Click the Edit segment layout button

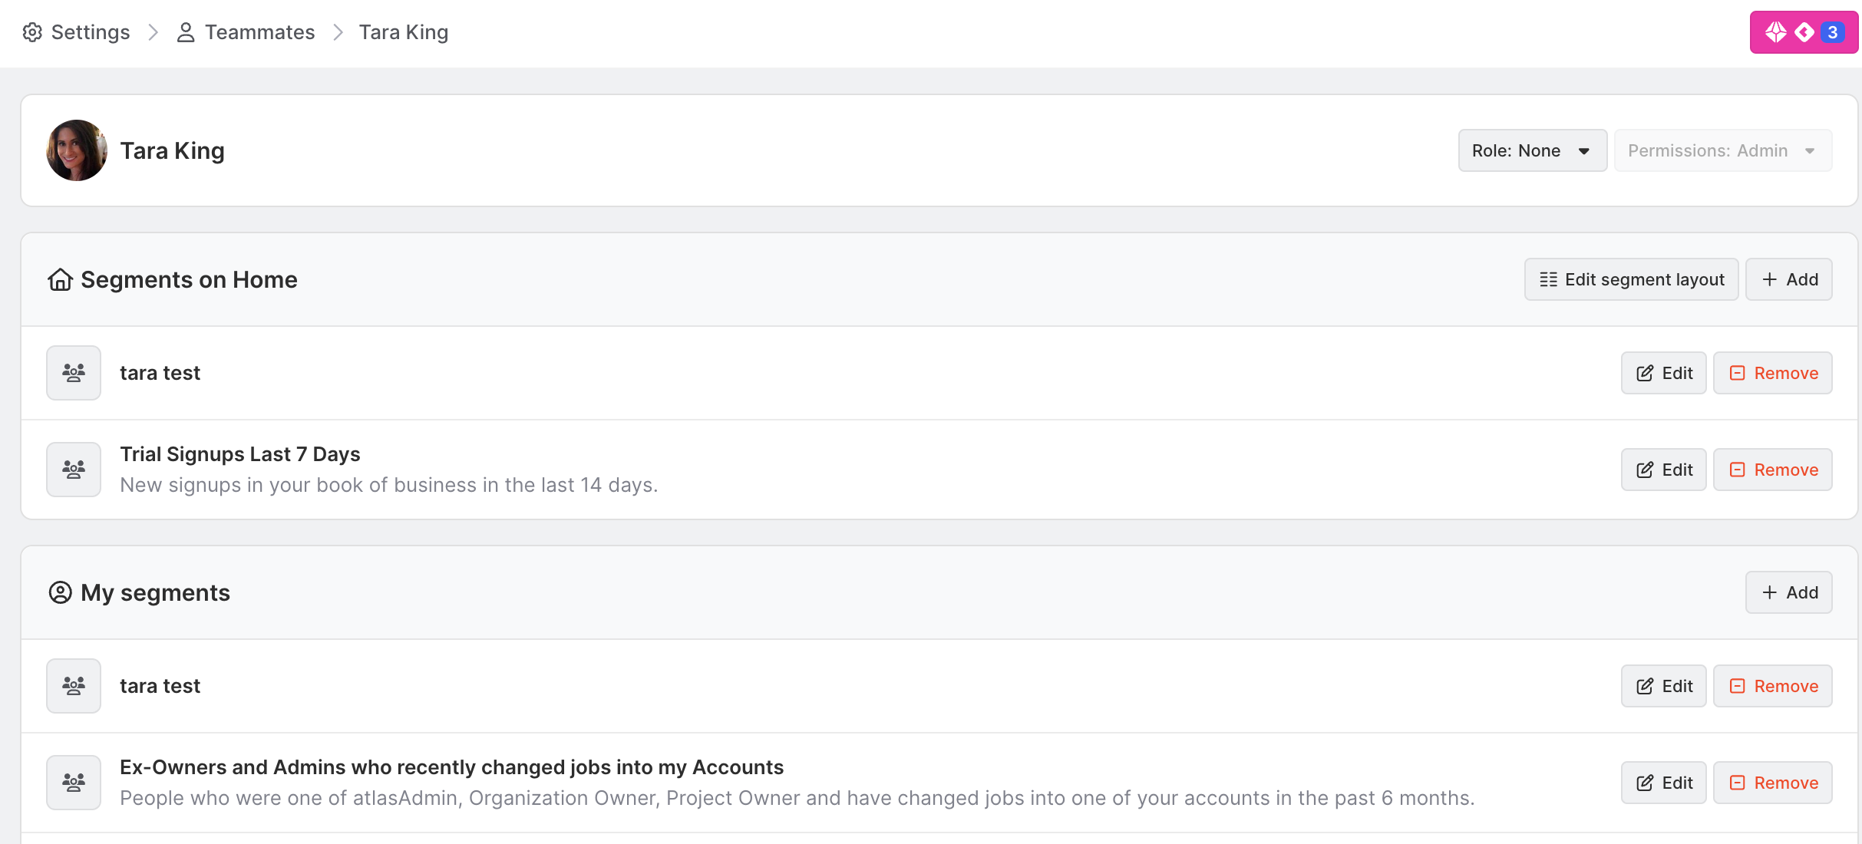(x=1631, y=279)
